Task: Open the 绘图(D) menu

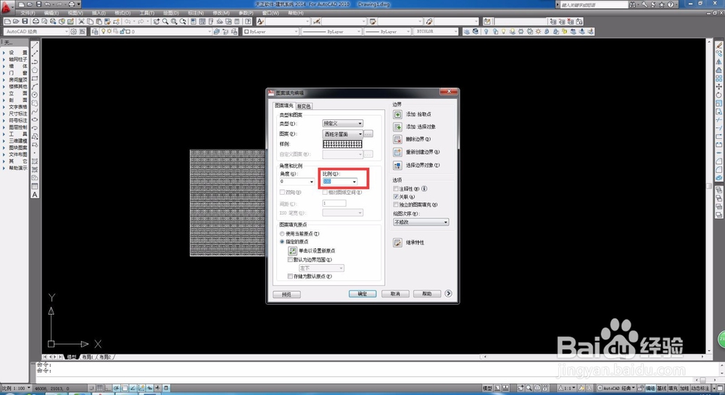Action: point(171,13)
